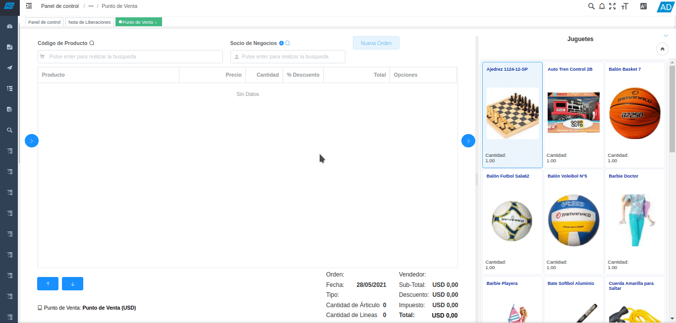Click the header search magnifier icon
This screenshot has width=676, height=323.
(591, 6)
